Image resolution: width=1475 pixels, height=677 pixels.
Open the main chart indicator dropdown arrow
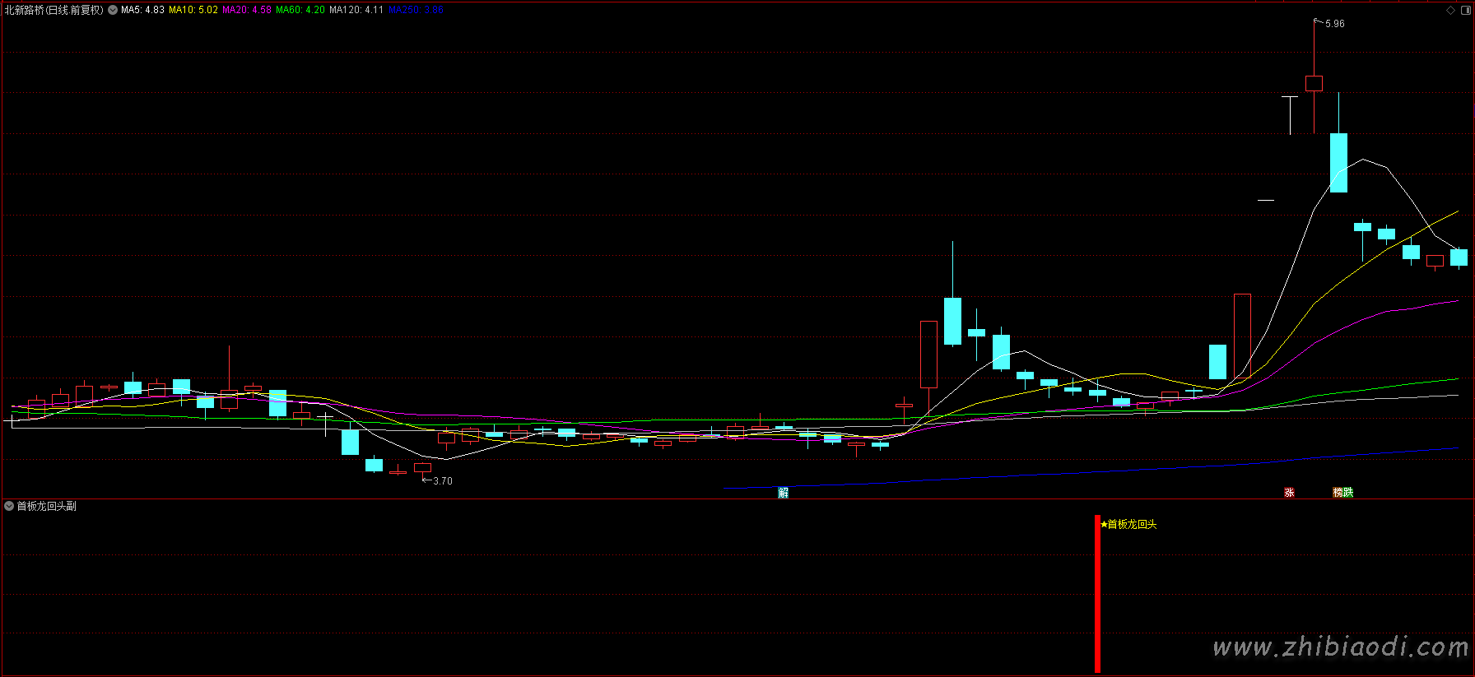point(113,11)
